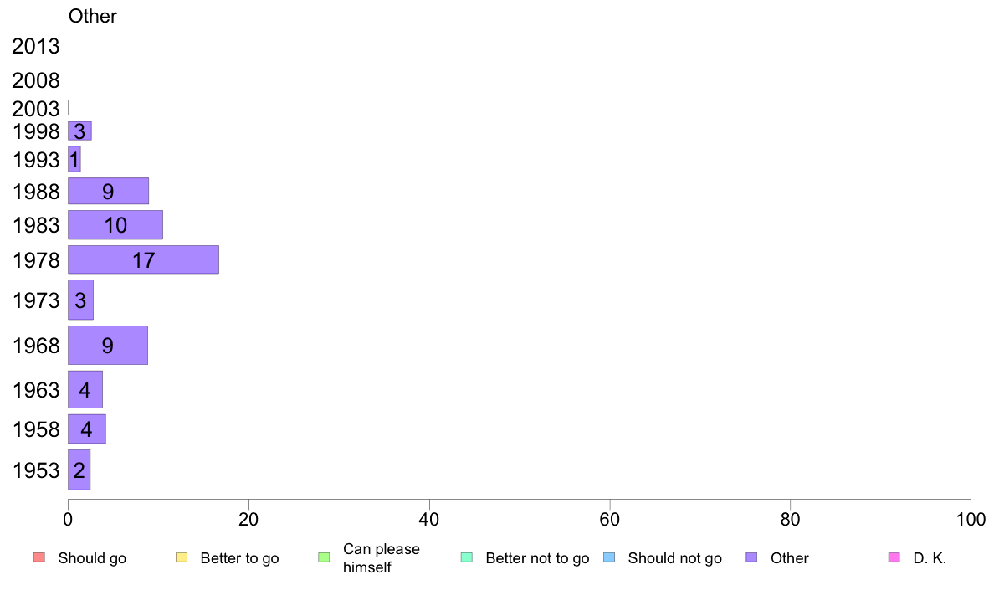Toggle the Should go legend label
This screenshot has height=616, width=994.
(92, 558)
